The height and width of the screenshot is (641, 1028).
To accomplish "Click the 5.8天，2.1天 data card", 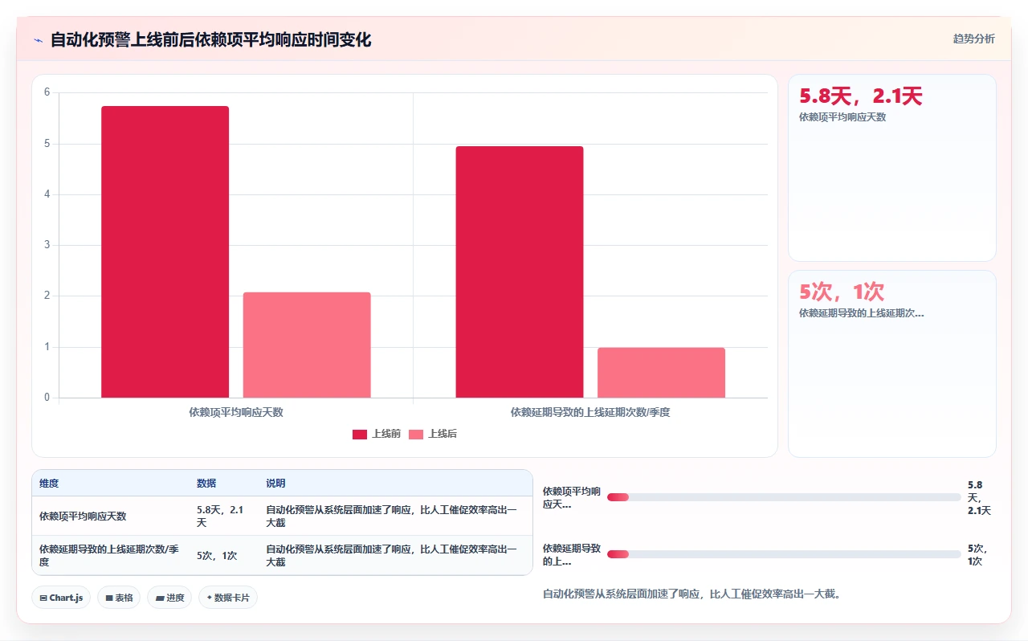I will [892, 168].
